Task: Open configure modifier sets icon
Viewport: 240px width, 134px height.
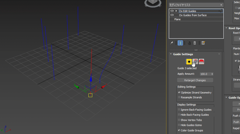Action: click(x=203, y=43)
